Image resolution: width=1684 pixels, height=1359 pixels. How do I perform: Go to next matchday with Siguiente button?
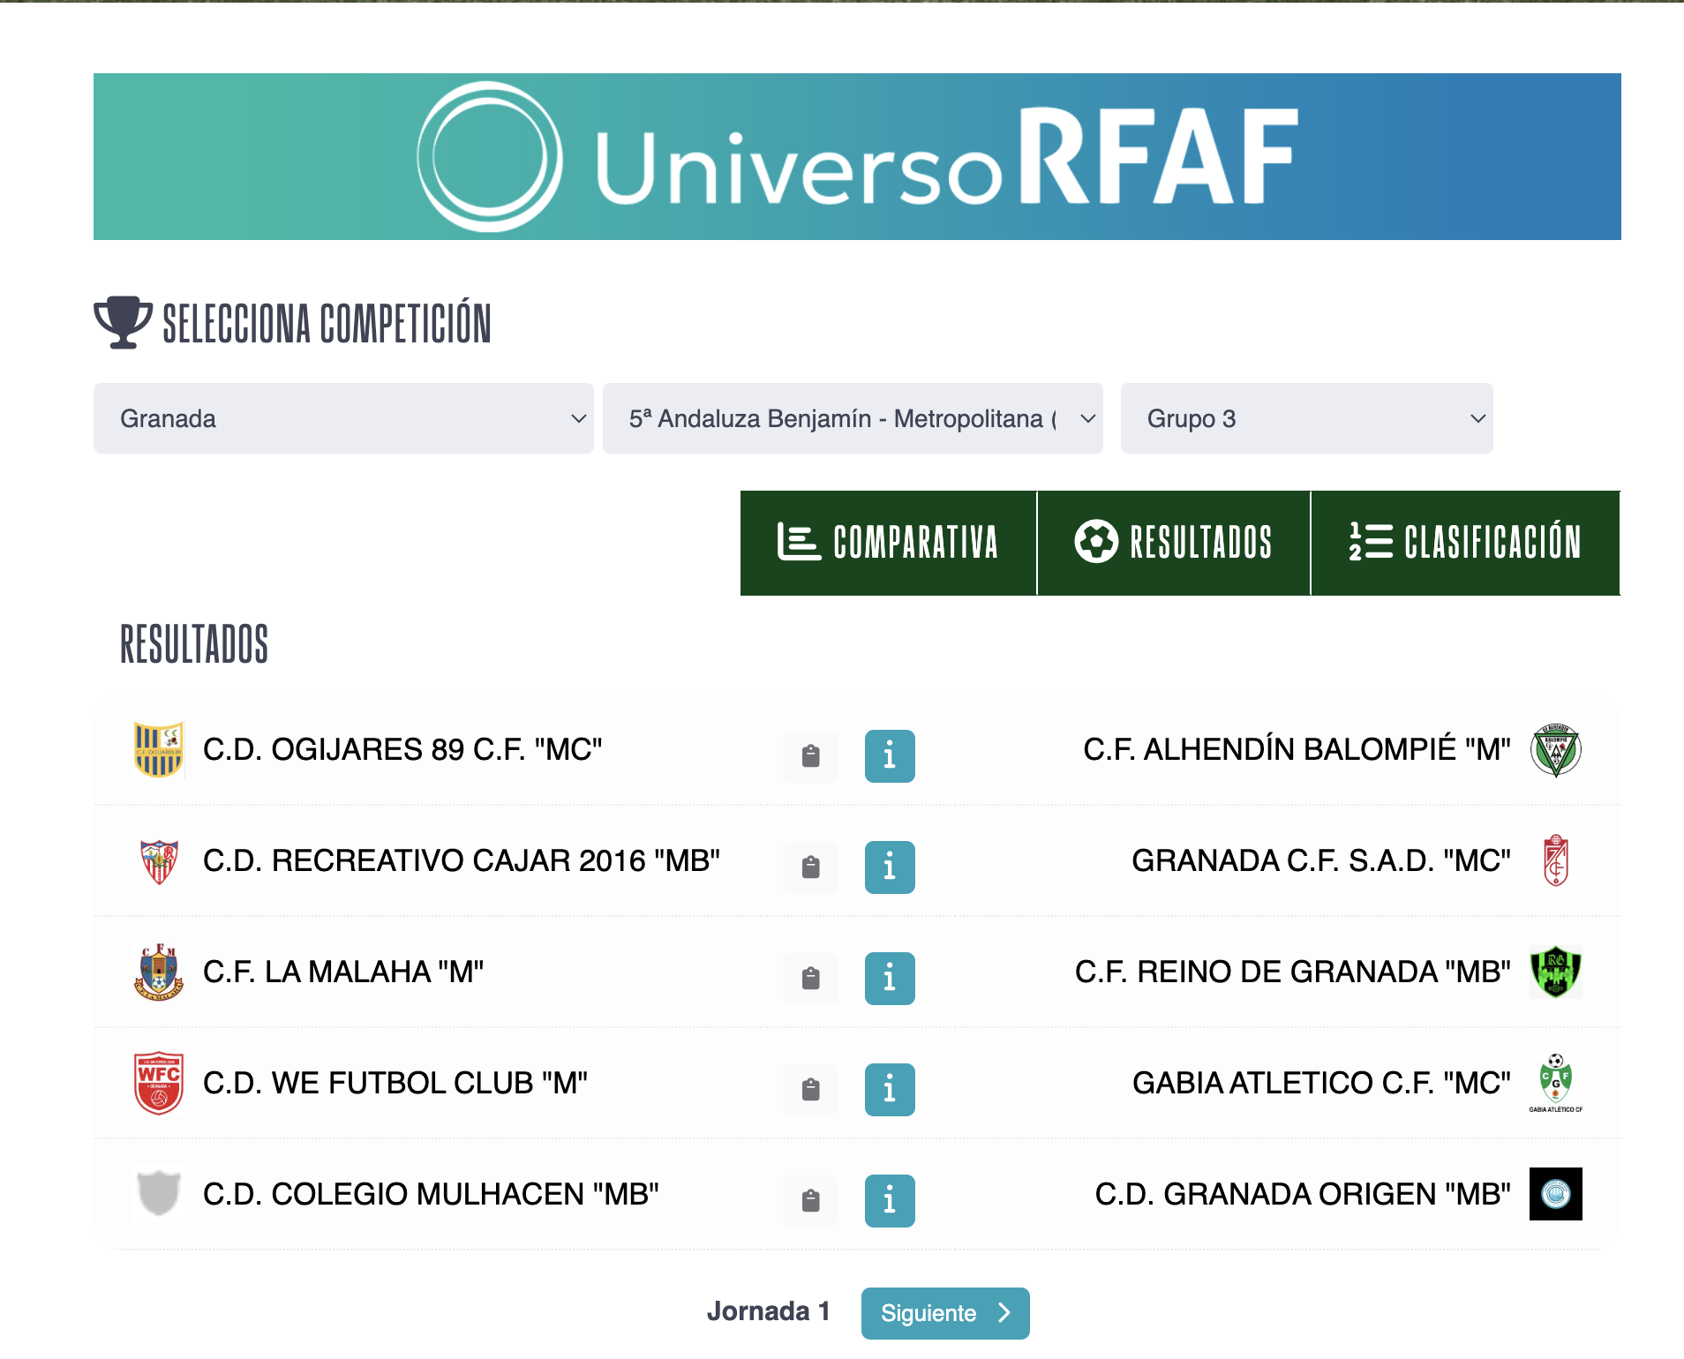944,1313
